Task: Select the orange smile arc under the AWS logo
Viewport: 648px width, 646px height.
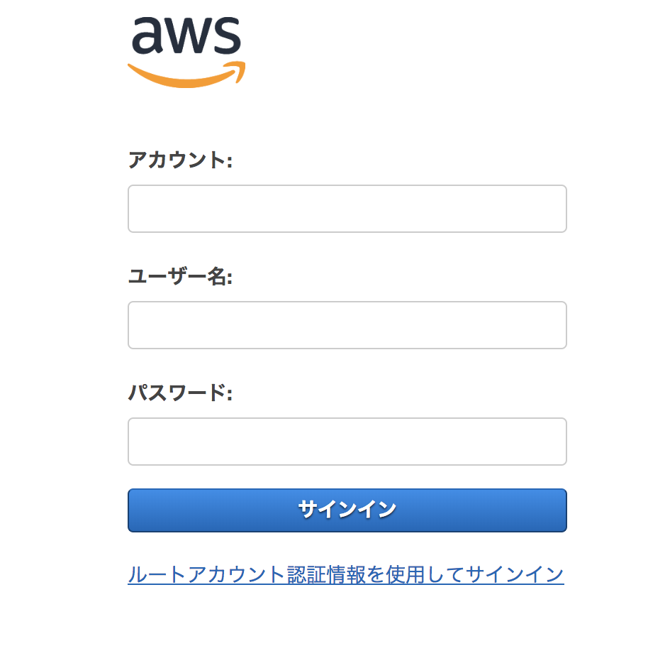Action: [188, 71]
